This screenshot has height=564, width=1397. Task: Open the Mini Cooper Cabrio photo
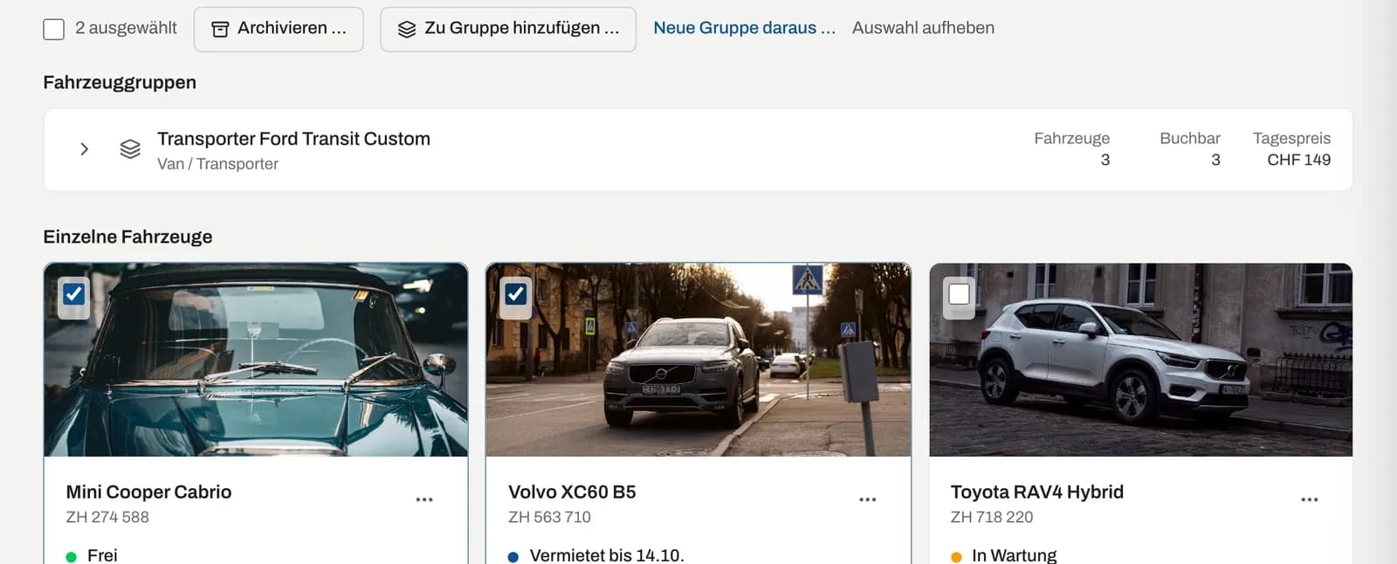pos(256,360)
